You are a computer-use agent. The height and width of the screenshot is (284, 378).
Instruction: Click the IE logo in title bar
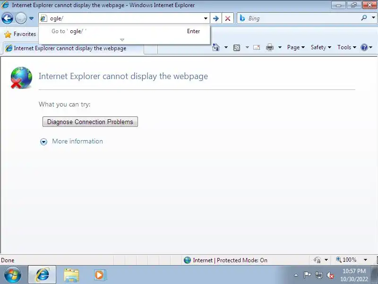pos(5,5)
